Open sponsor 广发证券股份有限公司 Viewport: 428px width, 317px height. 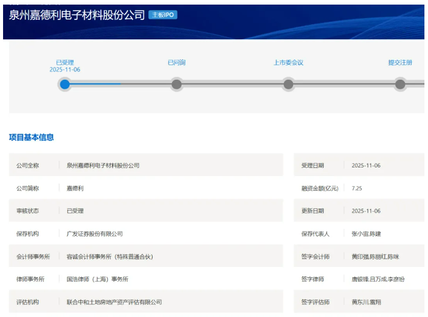[x=95, y=234]
